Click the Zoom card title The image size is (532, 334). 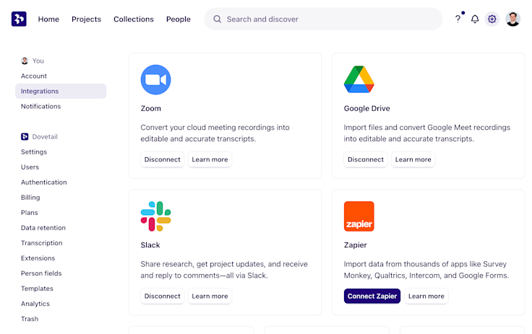(x=151, y=108)
